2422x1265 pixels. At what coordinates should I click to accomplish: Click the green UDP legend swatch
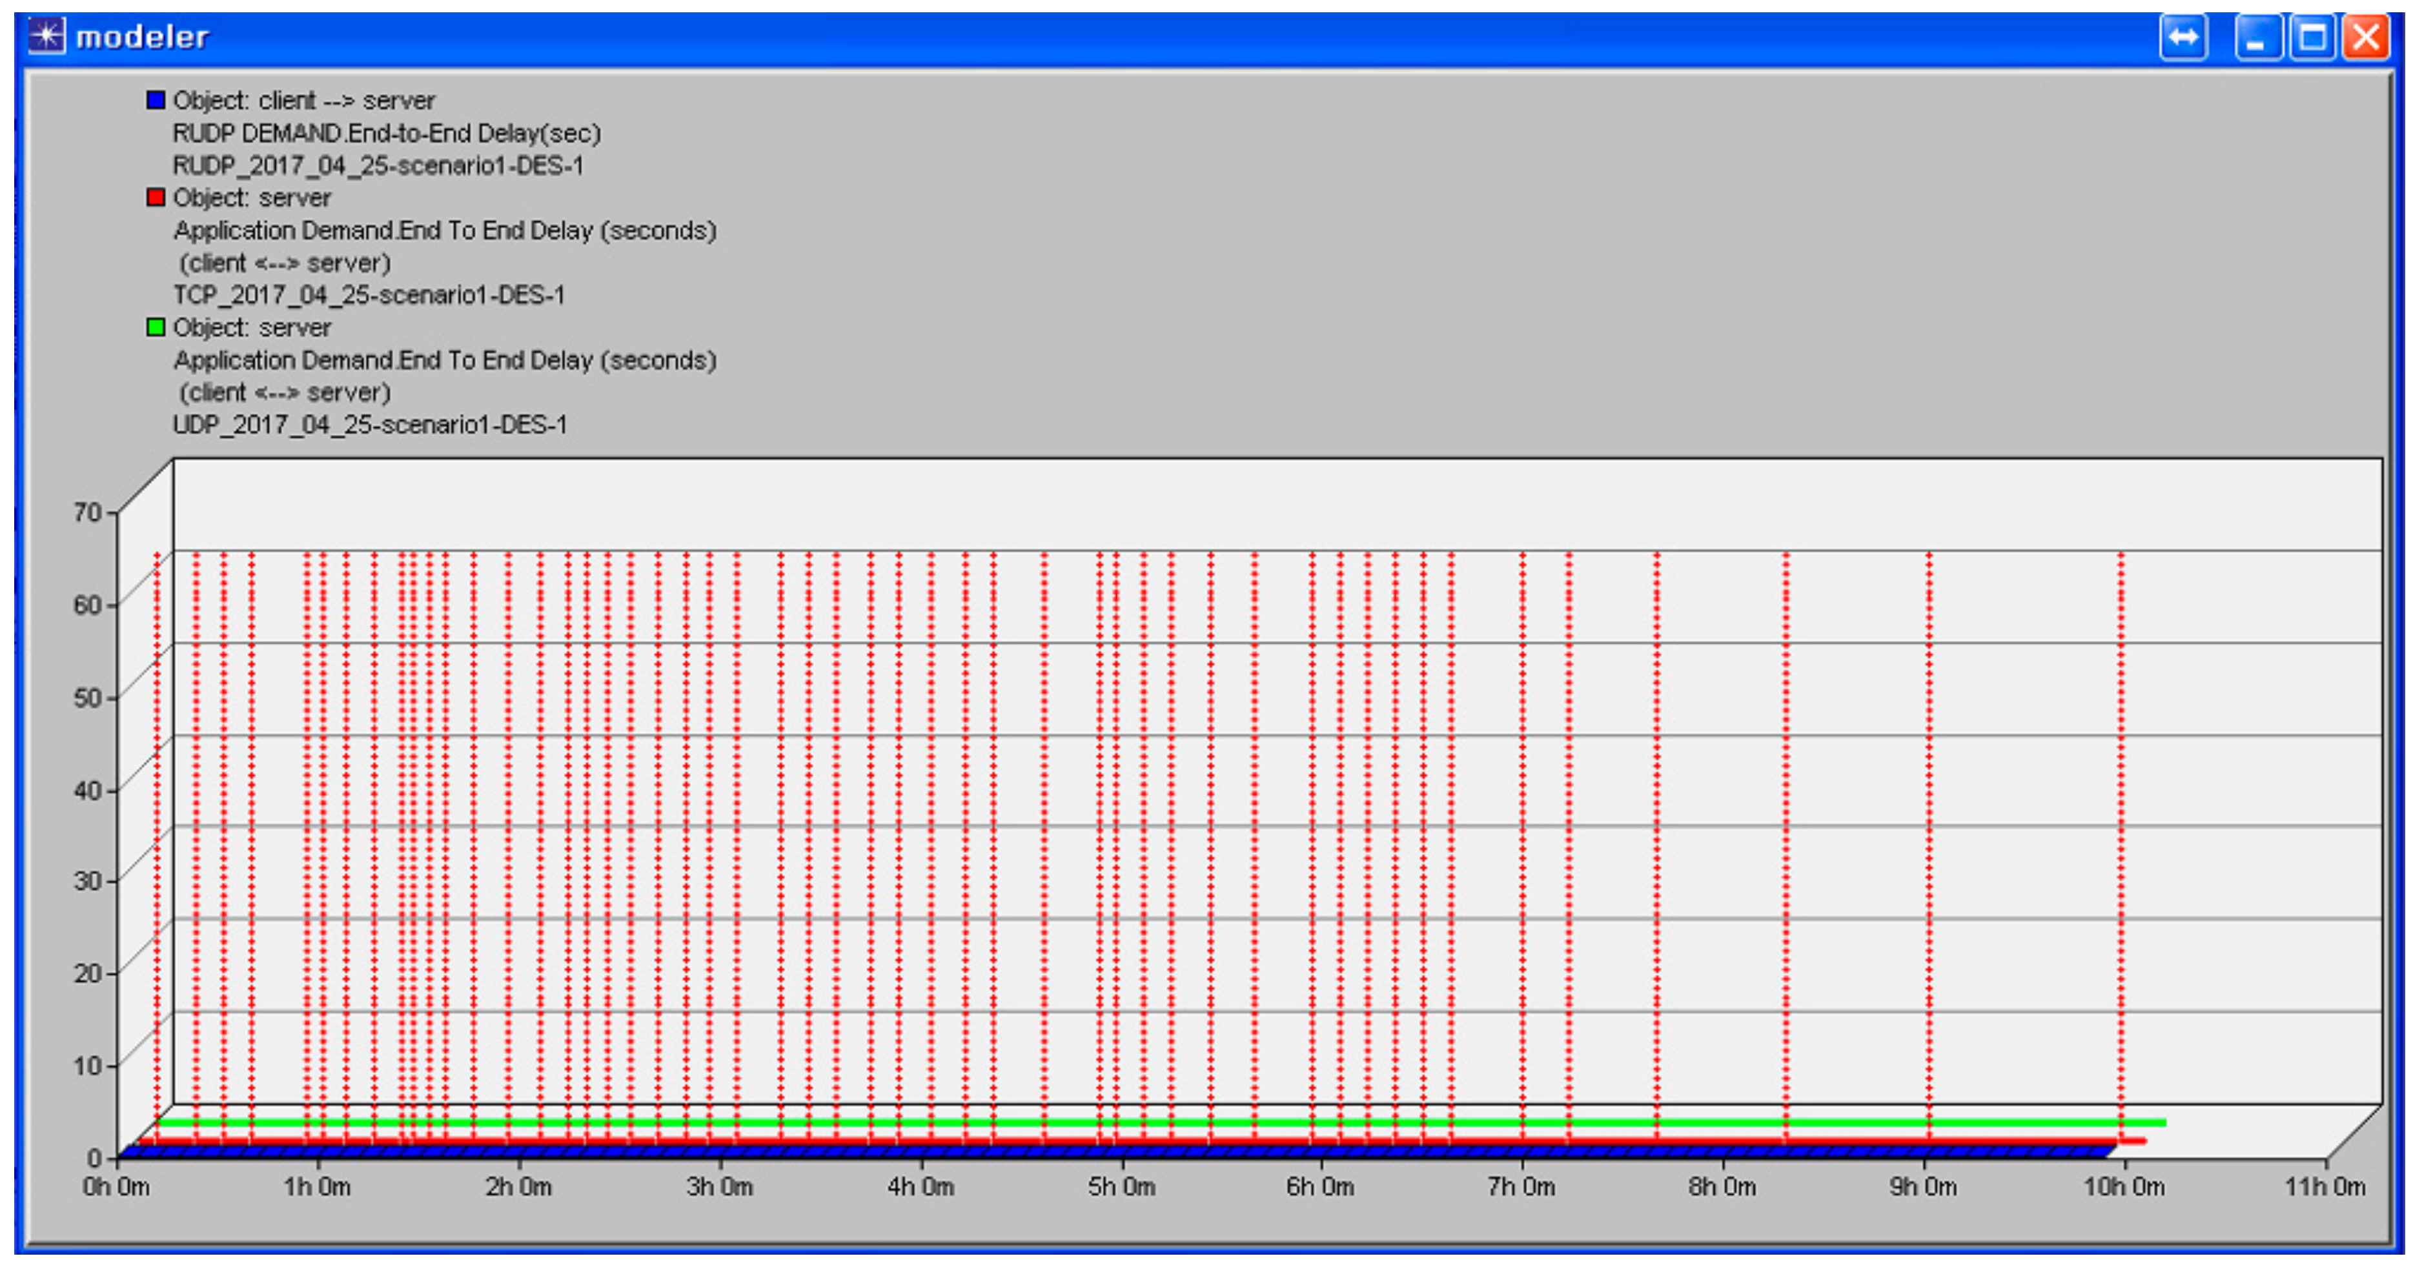(156, 327)
